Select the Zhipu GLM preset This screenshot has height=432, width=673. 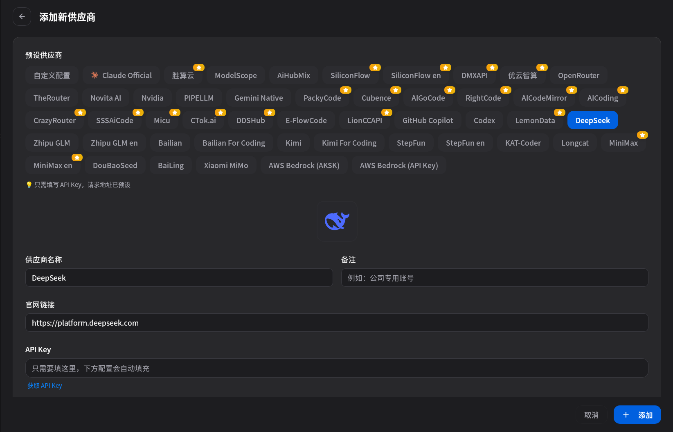(x=52, y=143)
